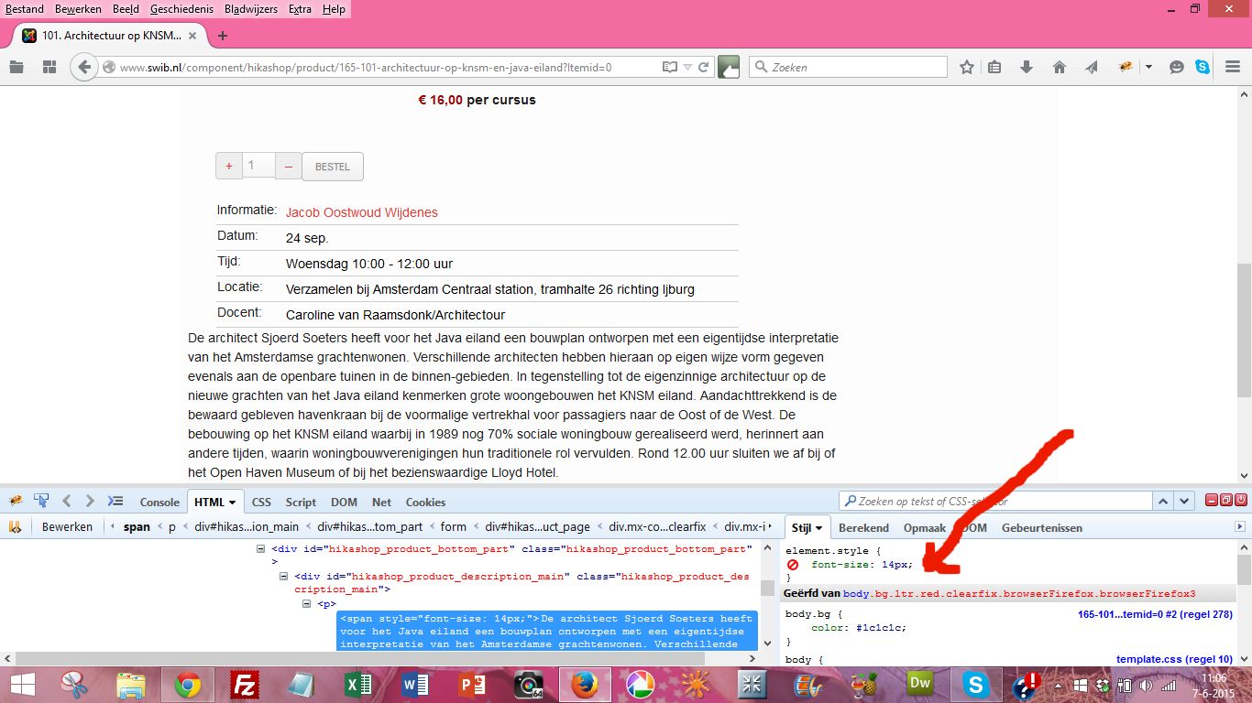Open the Firebug Net tab

click(x=381, y=502)
